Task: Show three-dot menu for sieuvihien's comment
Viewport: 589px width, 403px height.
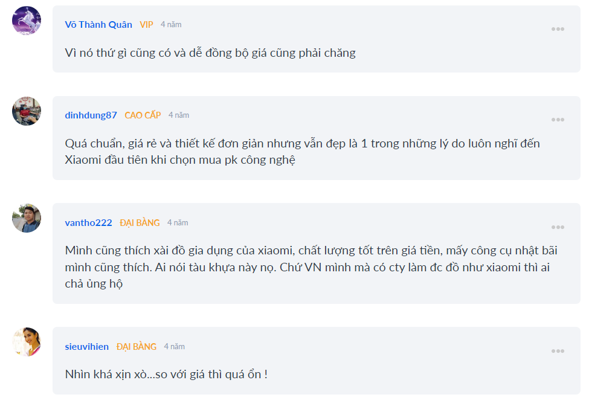Action: (557, 351)
